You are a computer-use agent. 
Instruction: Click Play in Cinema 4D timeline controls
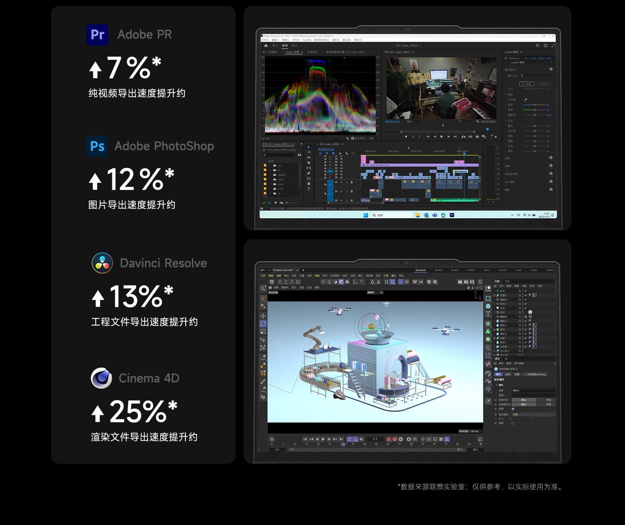[323, 439]
